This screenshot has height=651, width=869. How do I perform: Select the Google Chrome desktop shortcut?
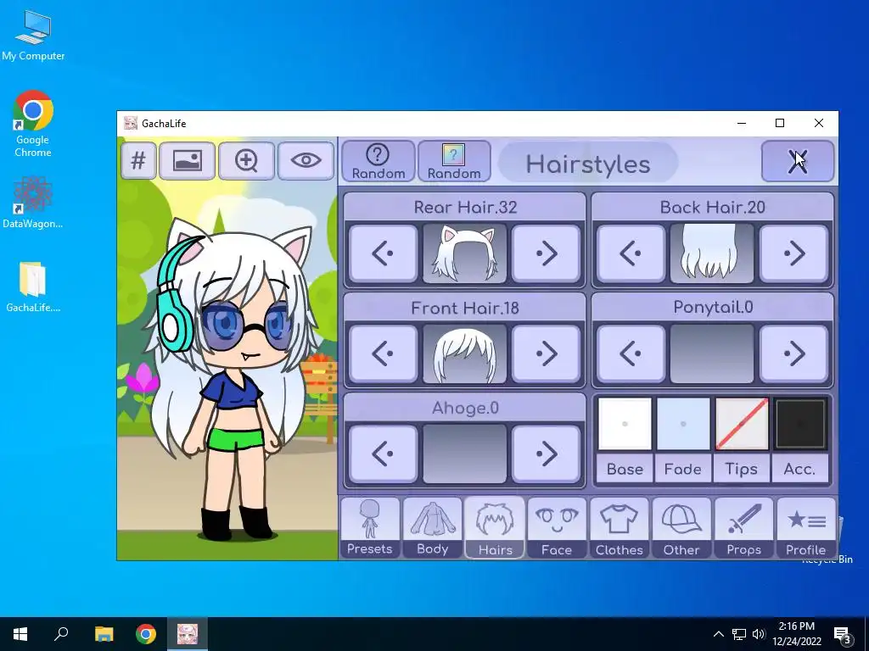click(x=33, y=124)
